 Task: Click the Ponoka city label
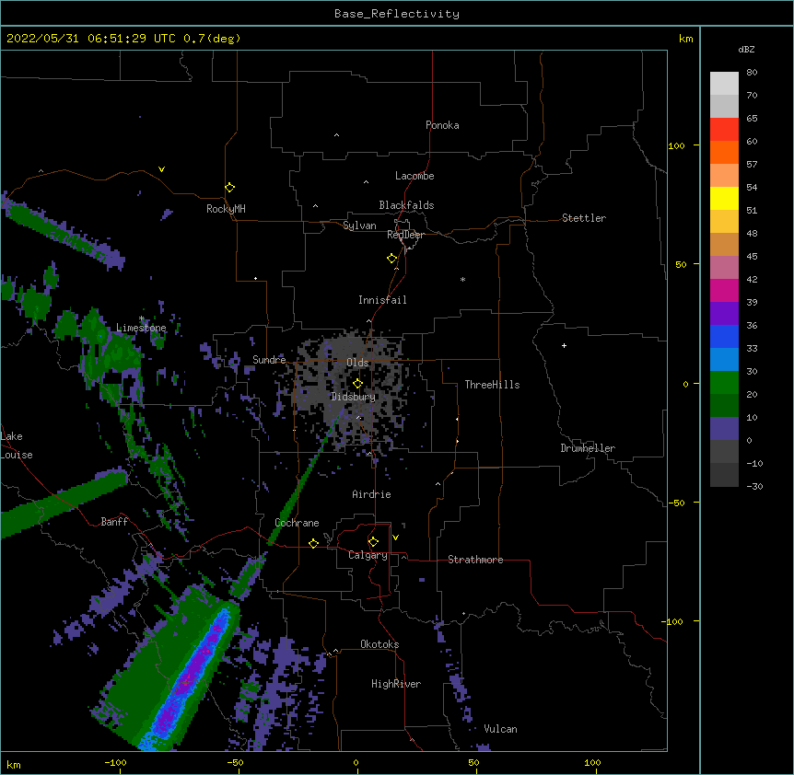coord(442,125)
